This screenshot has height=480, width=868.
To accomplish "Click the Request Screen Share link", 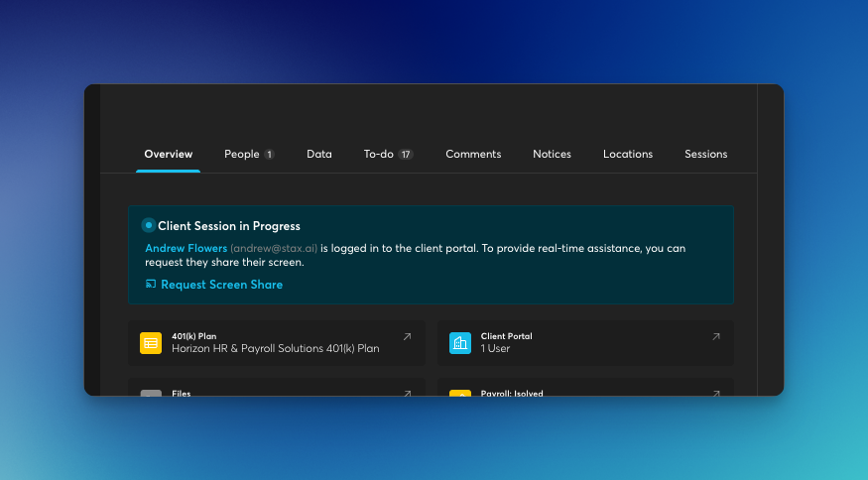I will click(x=221, y=285).
